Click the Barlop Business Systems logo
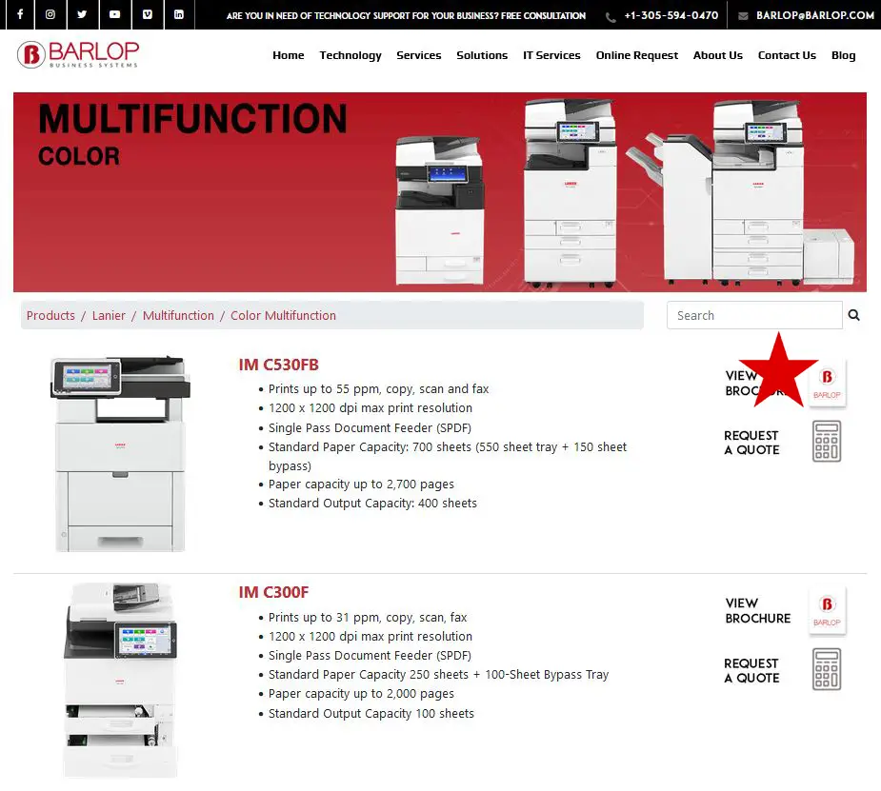Image resolution: width=881 pixels, height=791 pixels. [78, 54]
